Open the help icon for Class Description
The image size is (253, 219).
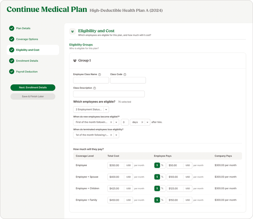pos(94,88)
